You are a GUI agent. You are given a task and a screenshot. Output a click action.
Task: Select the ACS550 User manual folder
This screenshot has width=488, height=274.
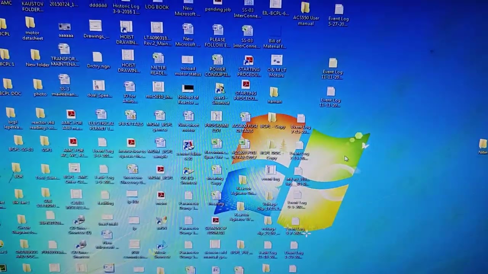click(x=306, y=14)
